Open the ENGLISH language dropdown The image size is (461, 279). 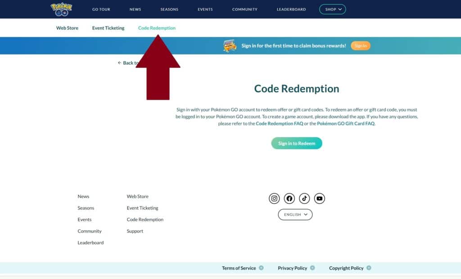click(295, 215)
